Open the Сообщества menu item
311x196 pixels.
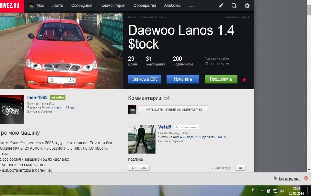click(145, 6)
